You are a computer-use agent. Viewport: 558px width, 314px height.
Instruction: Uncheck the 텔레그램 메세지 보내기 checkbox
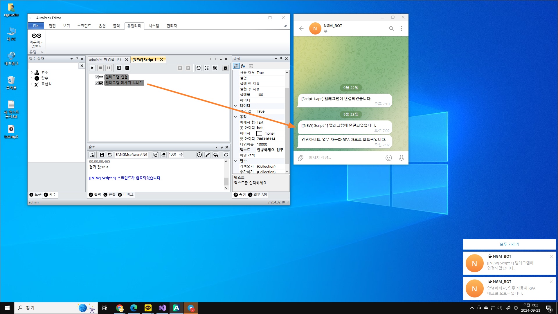click(x=97, y=83)
